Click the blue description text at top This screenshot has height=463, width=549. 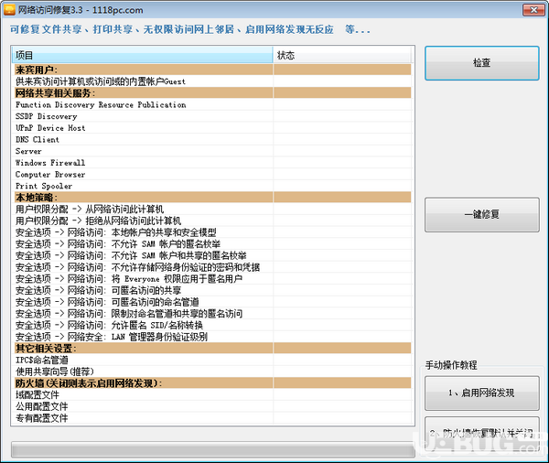tap(189, 29)
